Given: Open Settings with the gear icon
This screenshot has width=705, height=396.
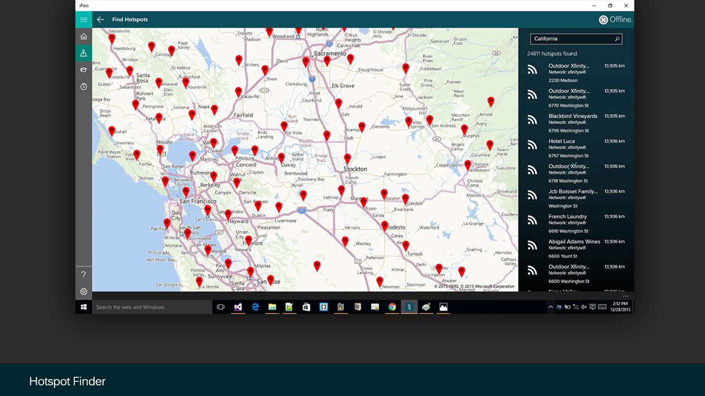Looking at the screenshot, I should coord(84,291).
